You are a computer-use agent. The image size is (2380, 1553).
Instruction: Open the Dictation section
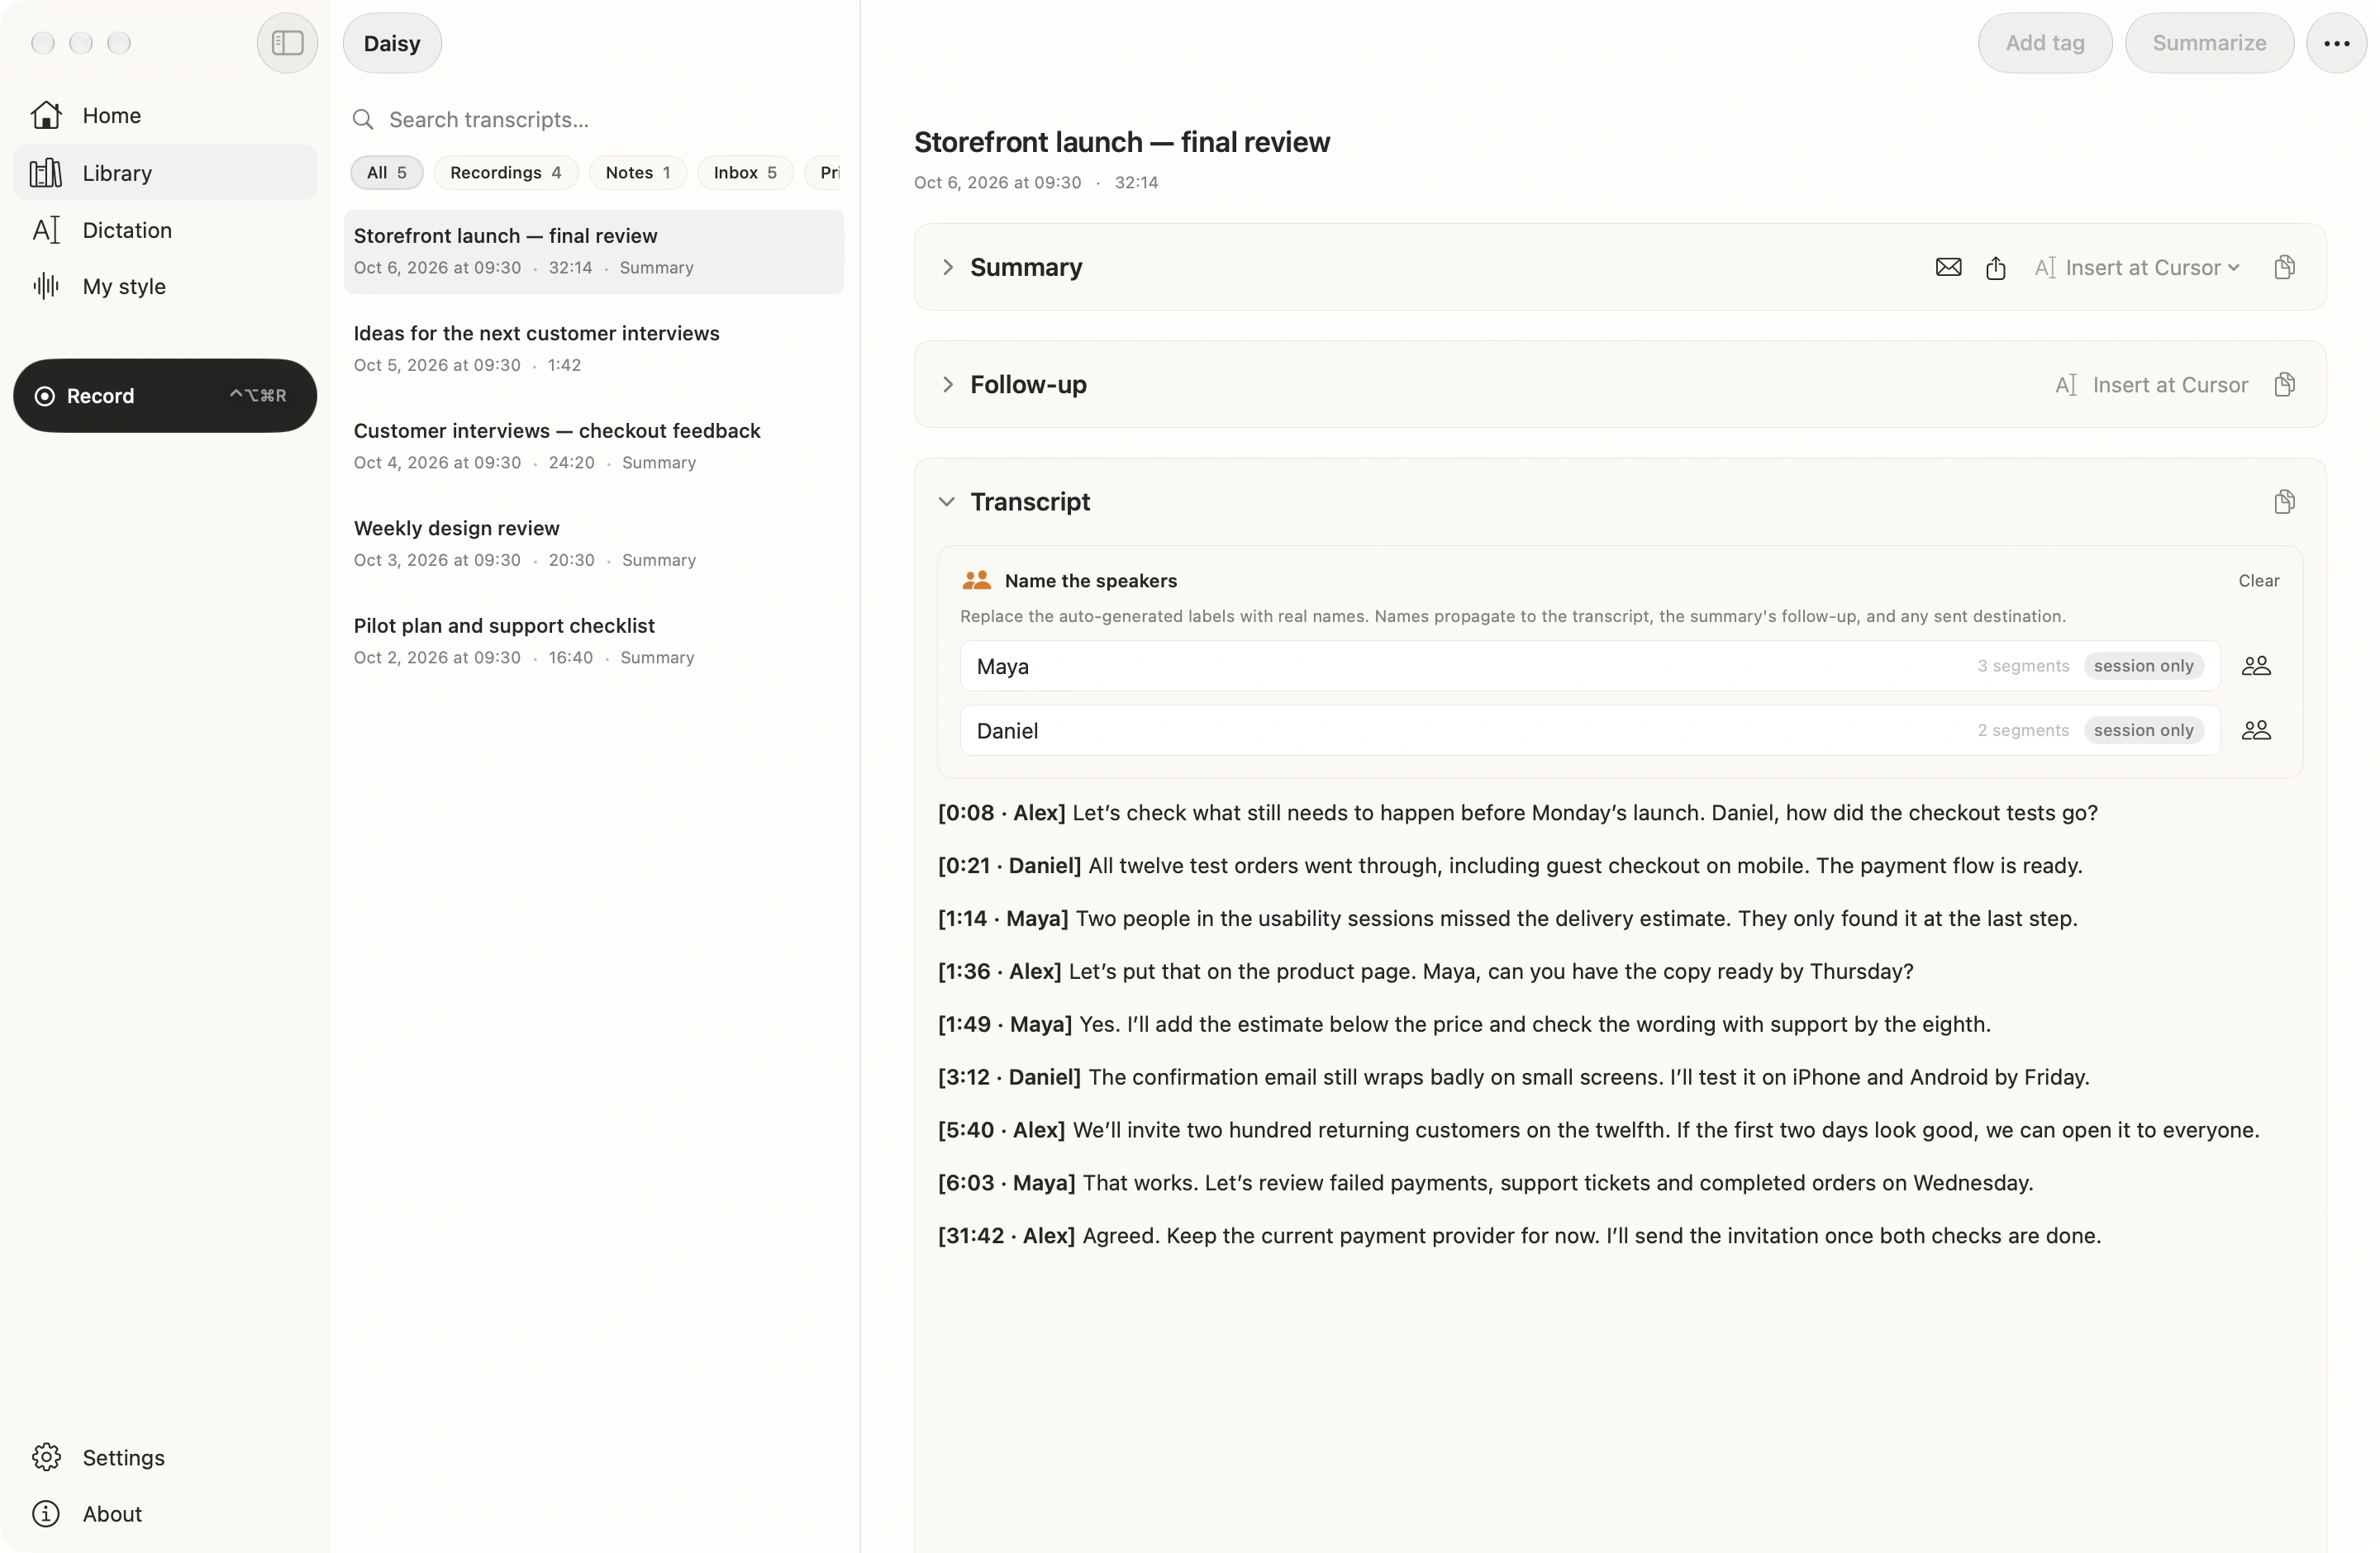pos(165,230)
